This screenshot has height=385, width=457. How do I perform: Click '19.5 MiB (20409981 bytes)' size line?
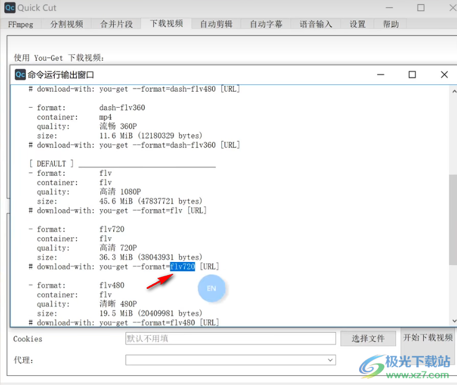151,313
